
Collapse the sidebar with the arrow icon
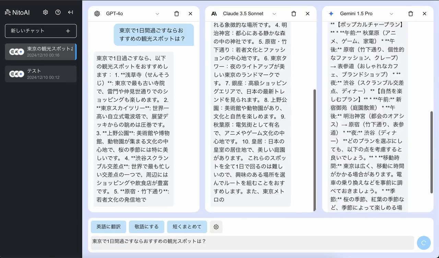70,12
